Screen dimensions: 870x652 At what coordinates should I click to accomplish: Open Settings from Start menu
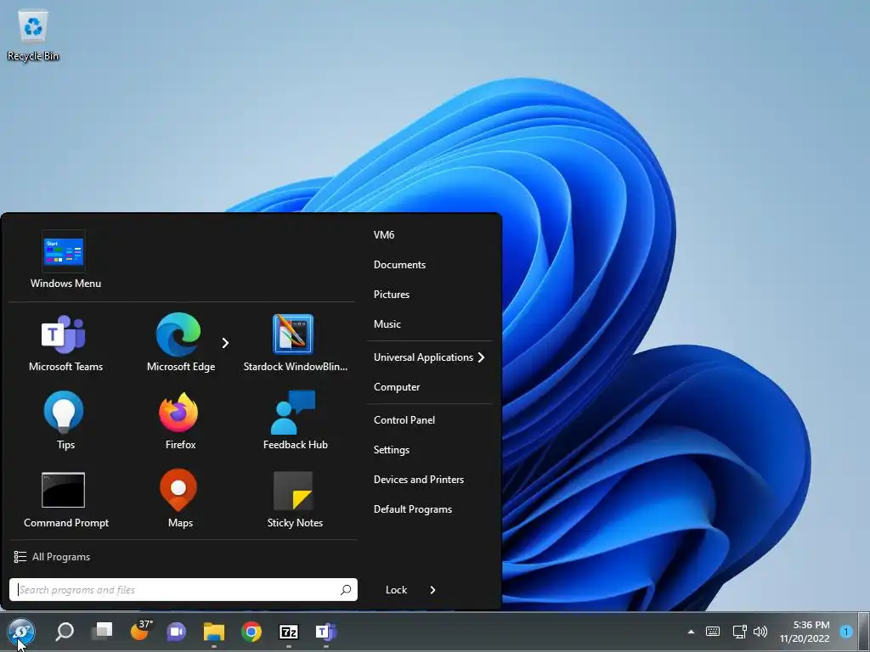coord(391,450)
